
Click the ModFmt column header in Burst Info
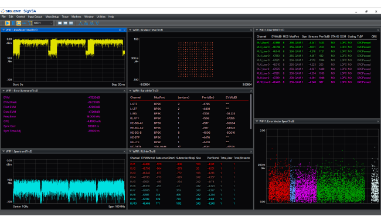(x=159, y=97)
